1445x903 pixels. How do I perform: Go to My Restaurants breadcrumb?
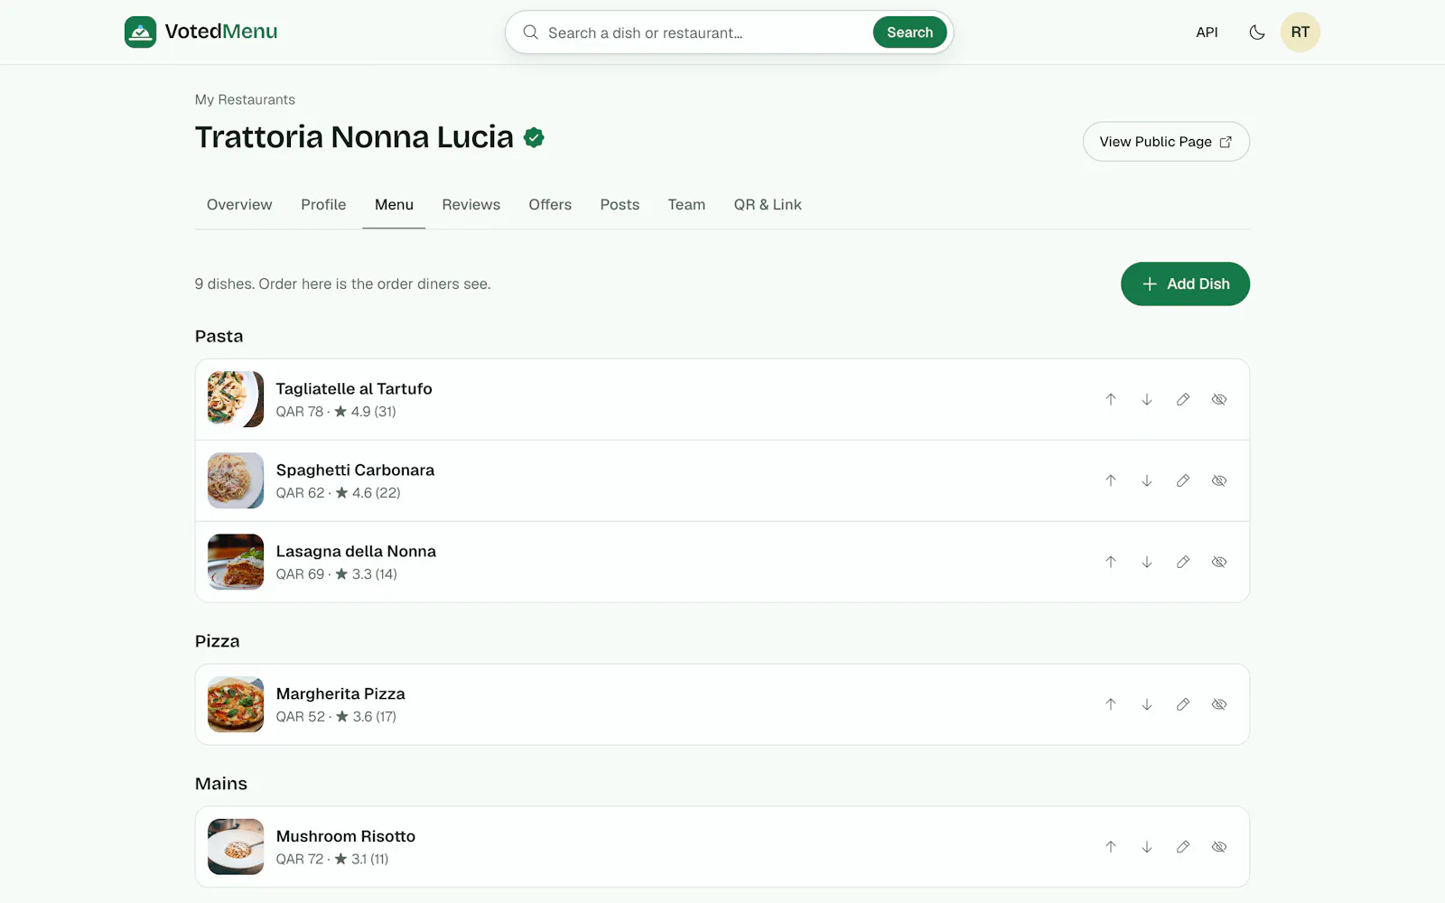(245, 99)
